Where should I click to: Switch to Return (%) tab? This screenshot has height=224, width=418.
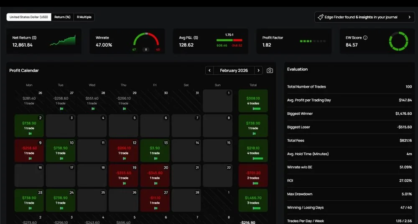coord(62,17)
